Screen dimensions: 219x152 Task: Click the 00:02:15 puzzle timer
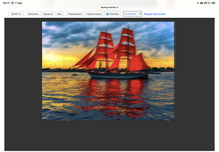click(16, 14)
